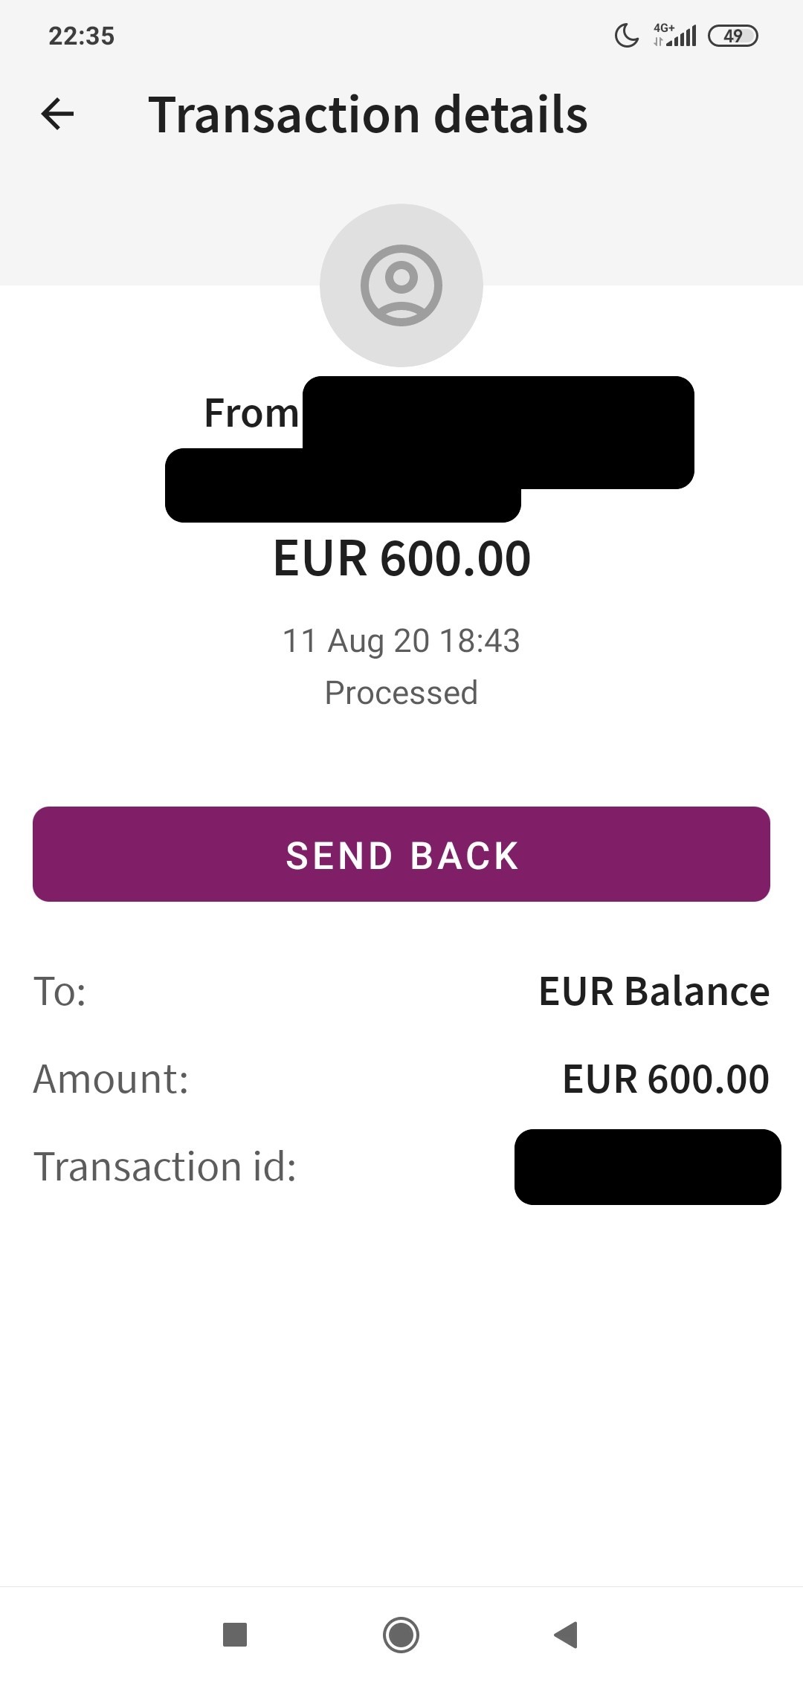This screenshot has height=1683, width=803.
Task: Tap the 22:35 clock in status bar
Action: [x=82, y=36]
